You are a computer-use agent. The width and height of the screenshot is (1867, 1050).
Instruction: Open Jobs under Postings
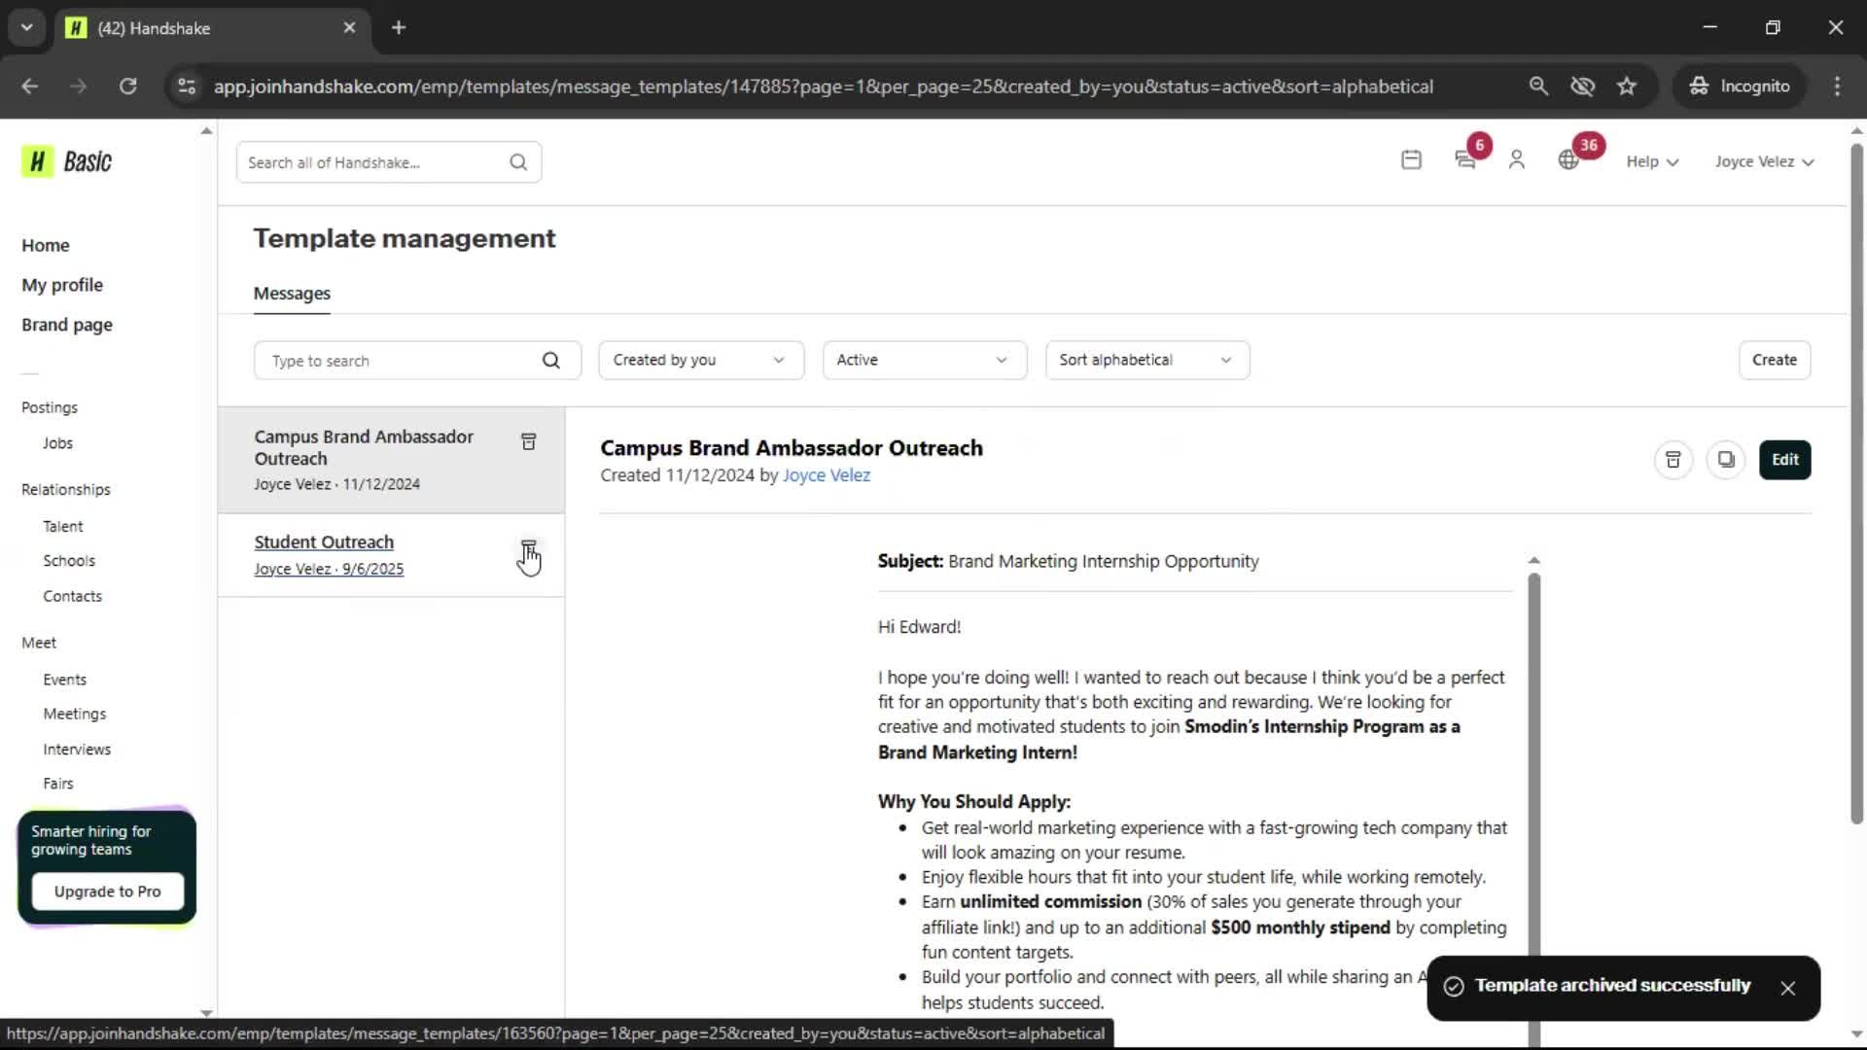click(57, 443)
